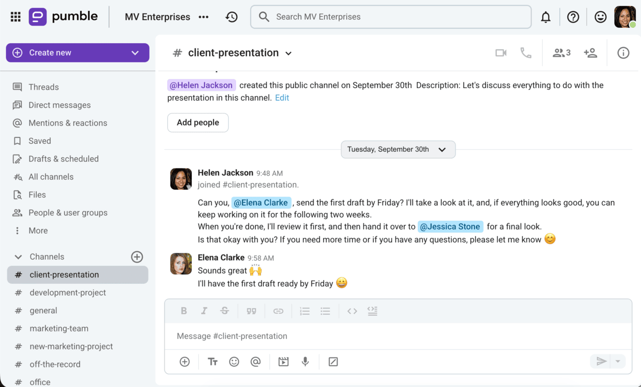Click the add member icon in header
This screenshot has width=641, height=387.
(x=590, y=53)
